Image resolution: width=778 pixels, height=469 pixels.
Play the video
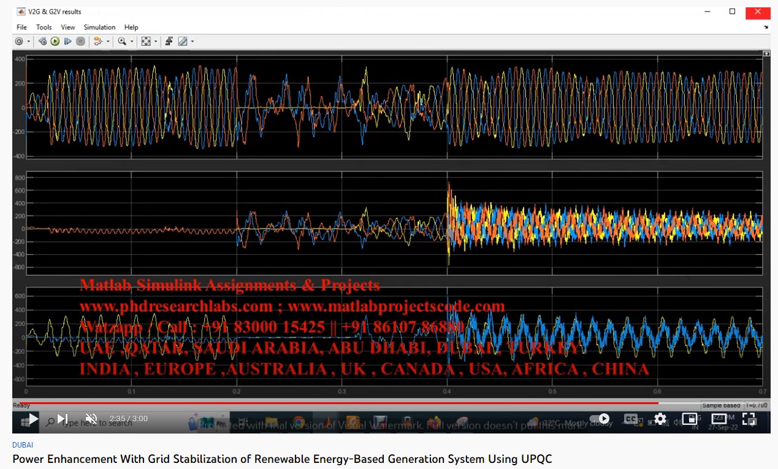[x=33, y=419]
